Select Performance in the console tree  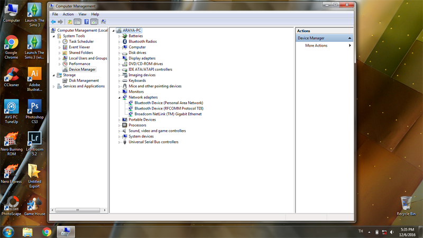point(80,64)
